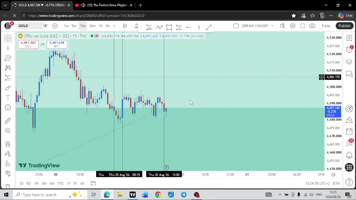Viewport: 356px width, 200px height.
Task: Switch to 30m timeframe
Action: click(92, 26)
